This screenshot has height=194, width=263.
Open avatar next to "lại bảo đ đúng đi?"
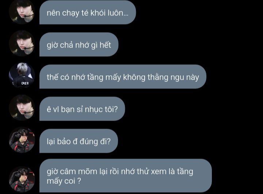click(22, 140)
